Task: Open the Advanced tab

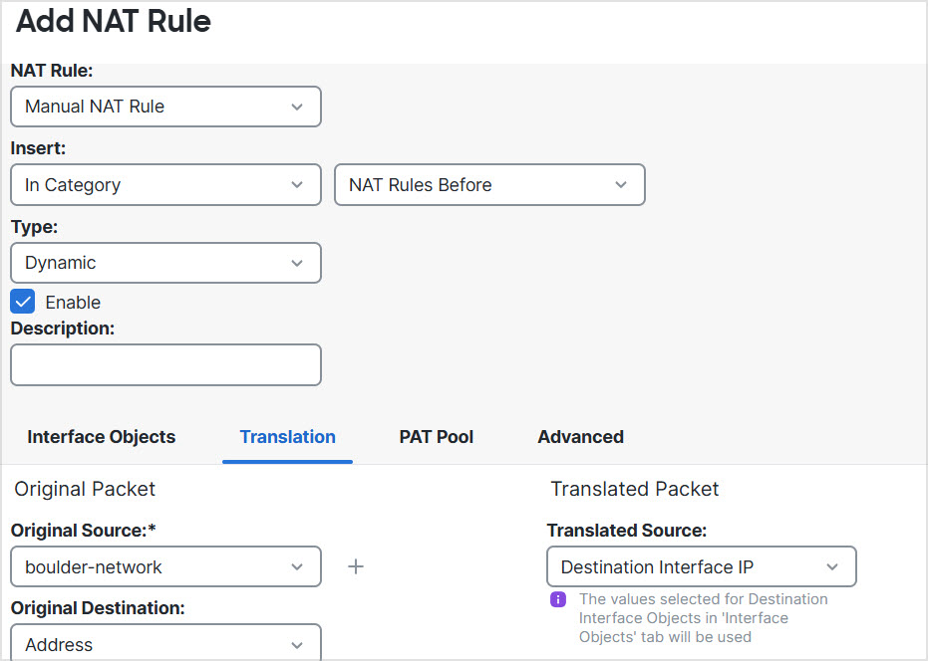Action: coord(580,437)
